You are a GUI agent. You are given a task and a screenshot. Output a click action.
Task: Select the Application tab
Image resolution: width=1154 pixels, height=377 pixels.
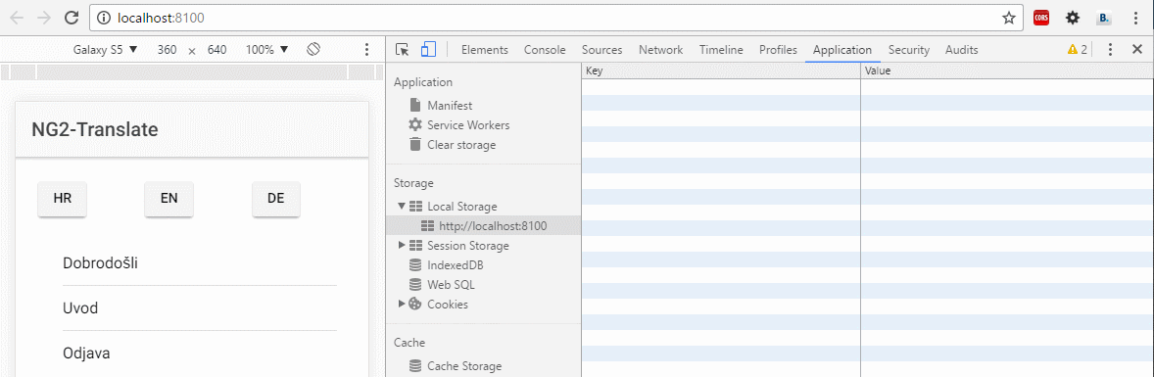[x=842, y=50]
